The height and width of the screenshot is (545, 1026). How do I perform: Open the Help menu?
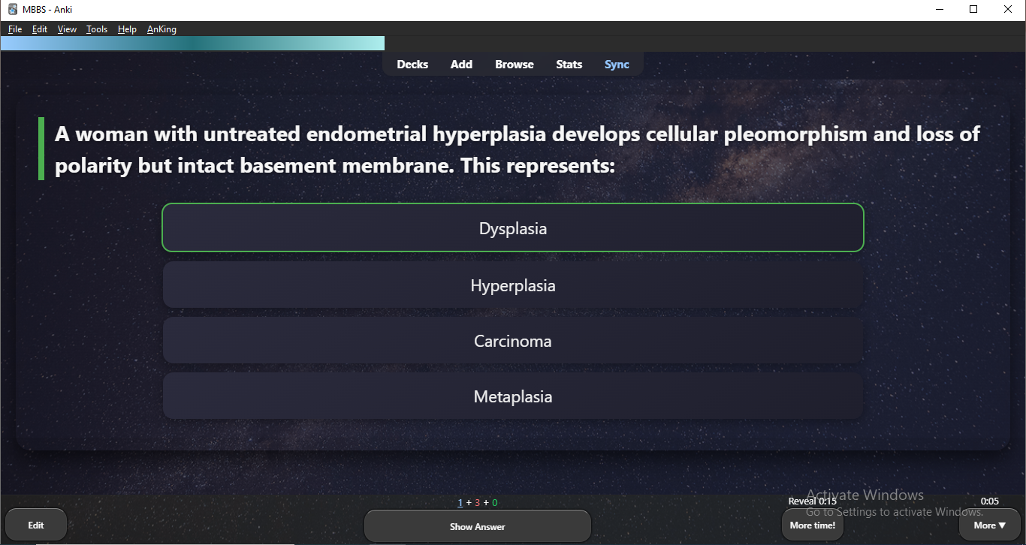[127, 29]
